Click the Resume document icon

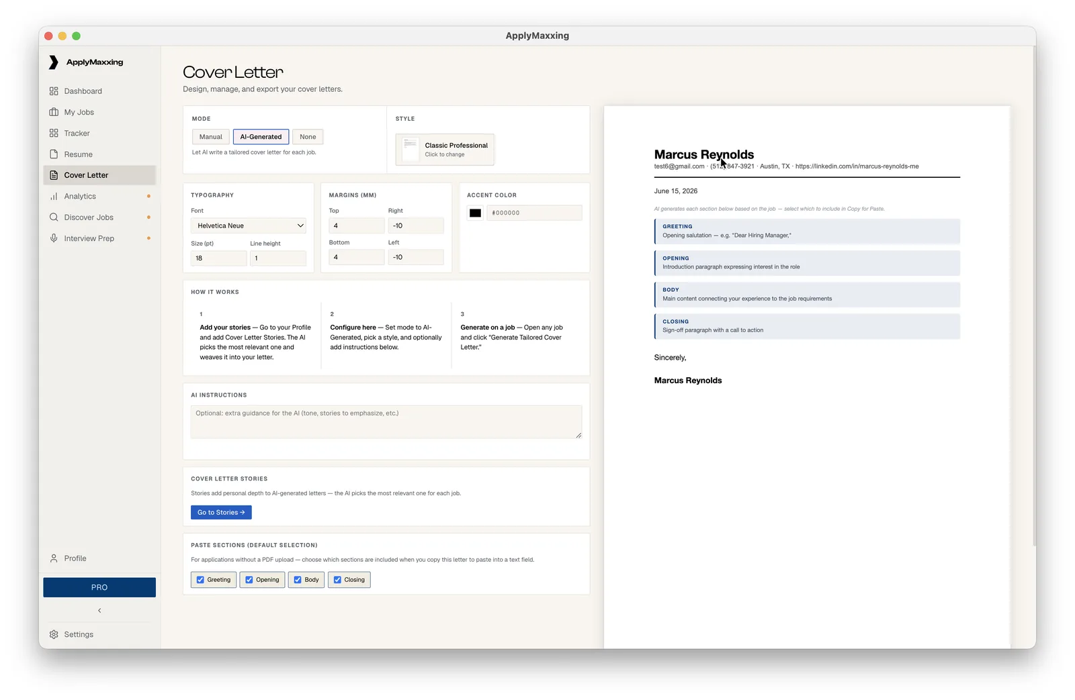tap(54, 154)
